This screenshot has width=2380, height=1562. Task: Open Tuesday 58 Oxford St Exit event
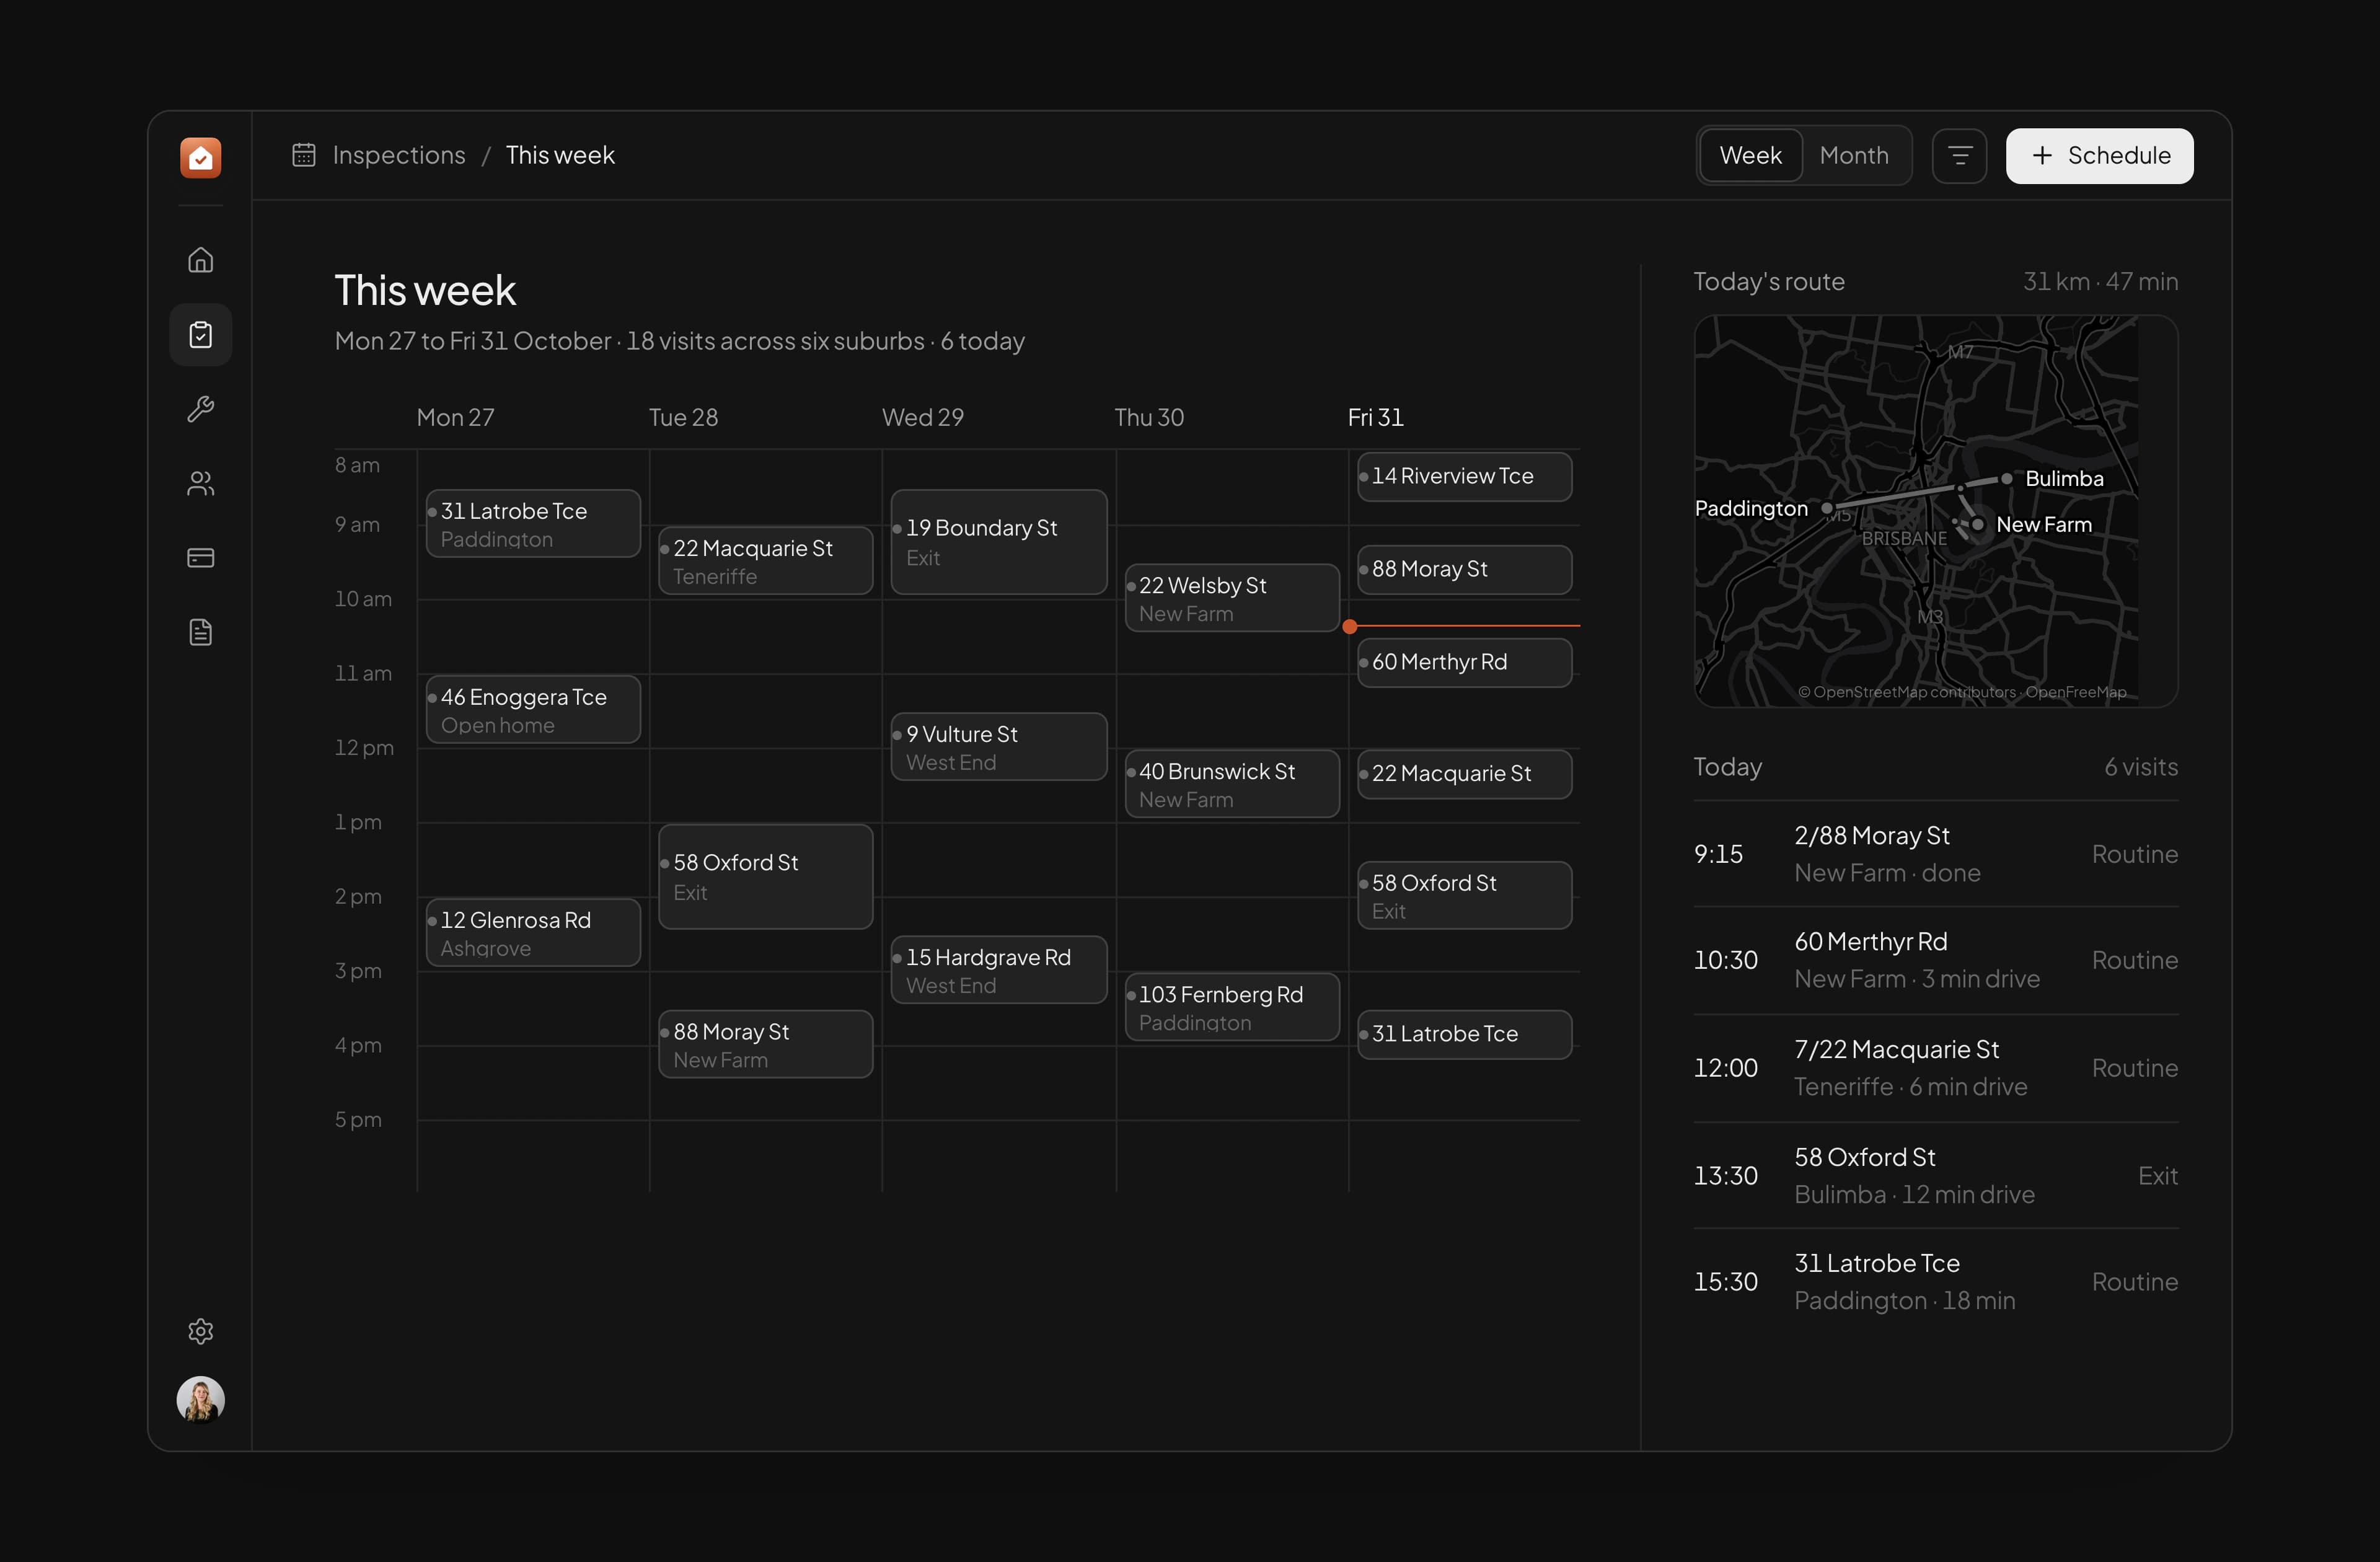765,877
